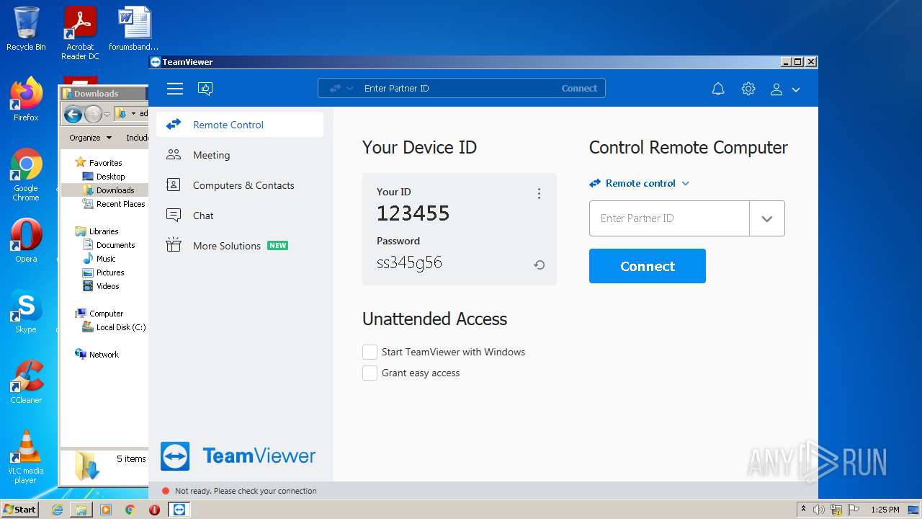Viewport: 922px width, 519px height.
Task: Click the feedback chat icon in TeamViewer header
Action: pos(205,89)
